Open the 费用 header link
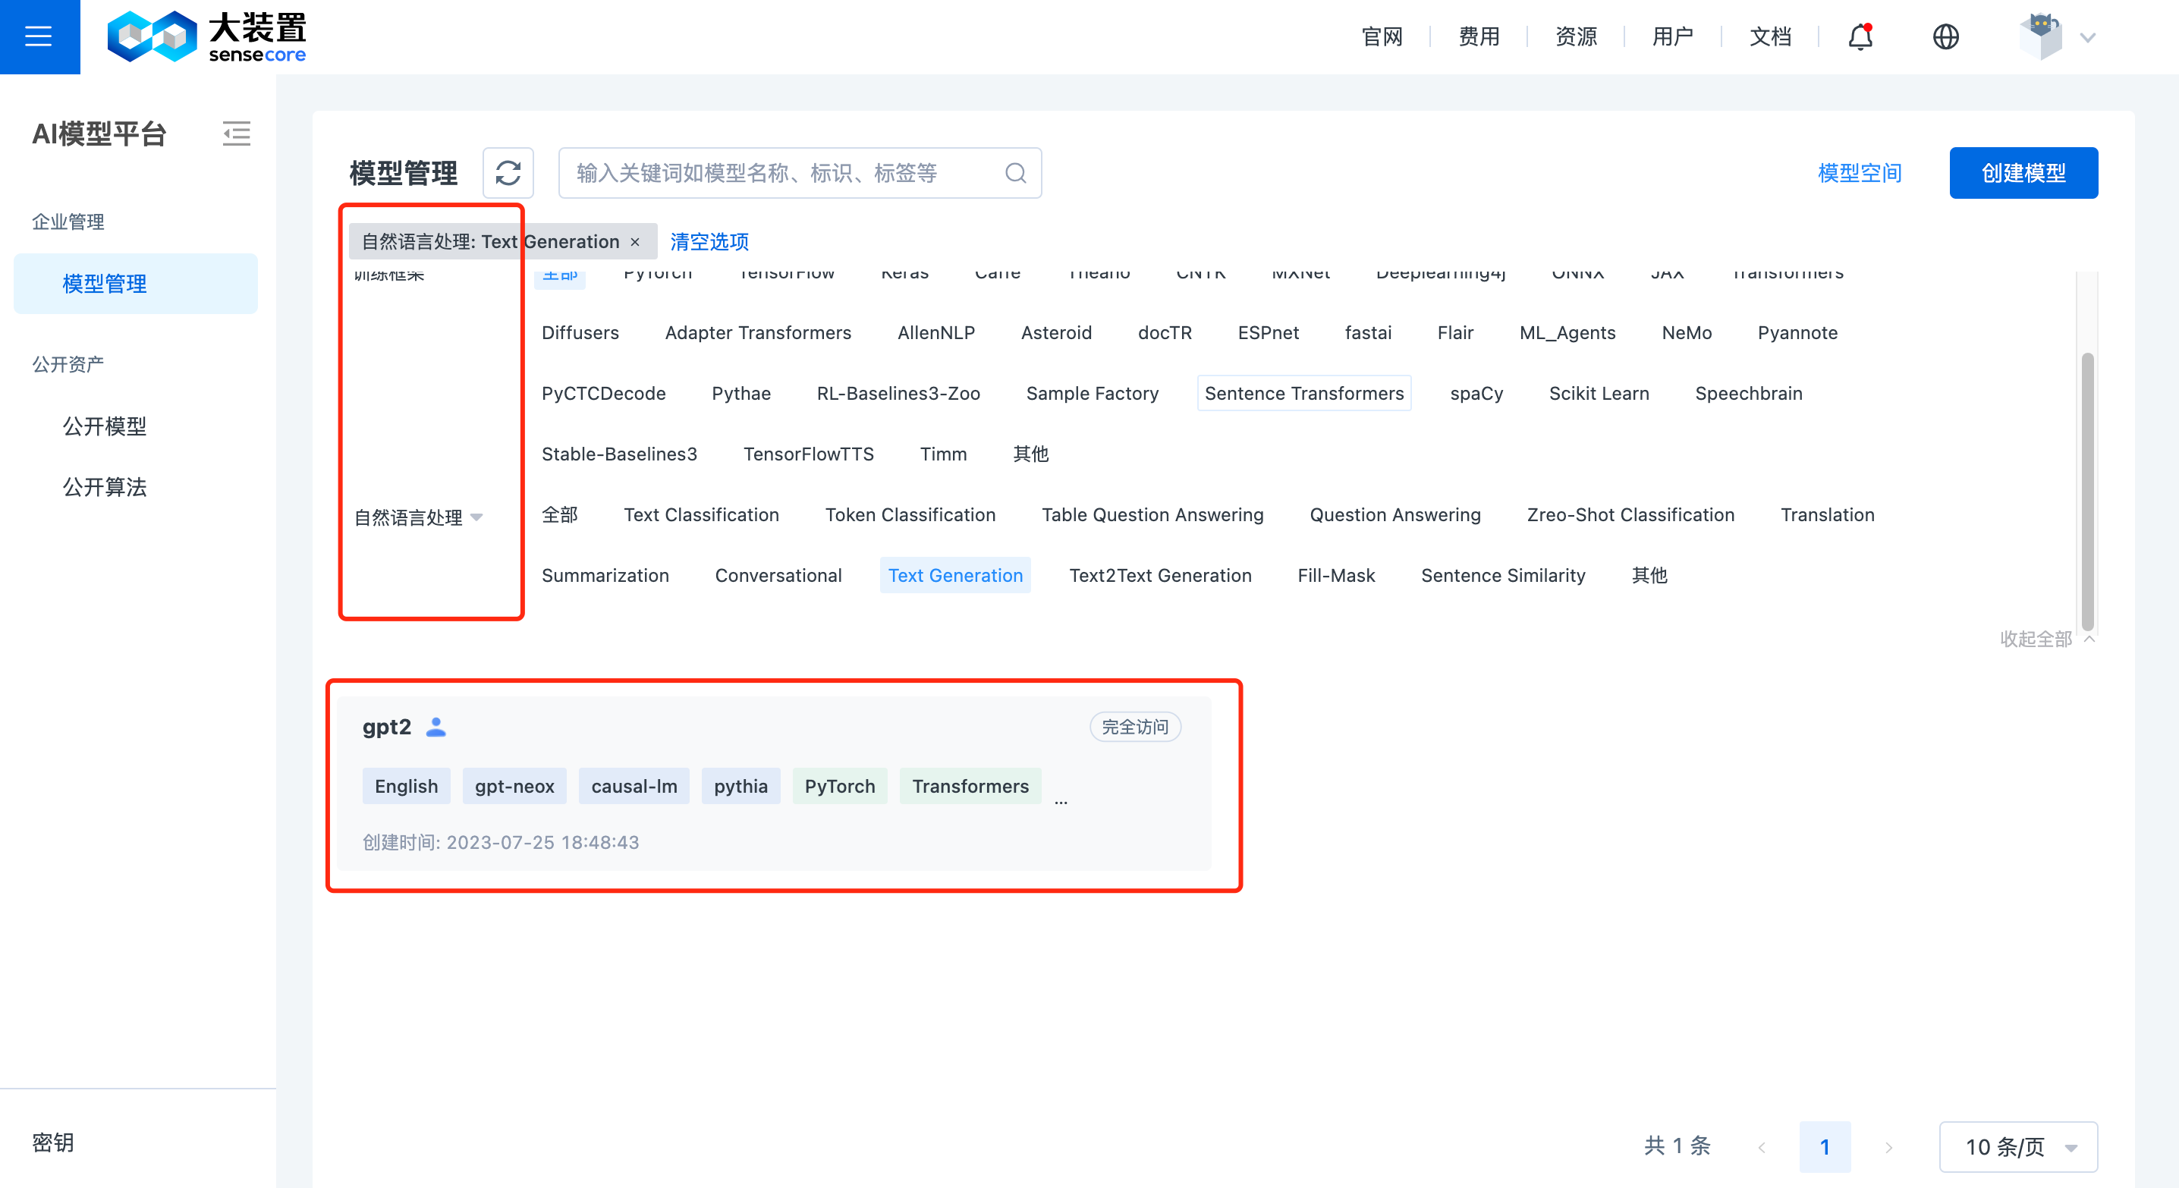 coord(1479,36)
